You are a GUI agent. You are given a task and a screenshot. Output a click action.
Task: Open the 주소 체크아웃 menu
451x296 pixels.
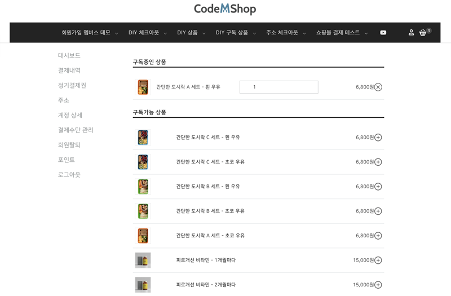coord(286,33)
